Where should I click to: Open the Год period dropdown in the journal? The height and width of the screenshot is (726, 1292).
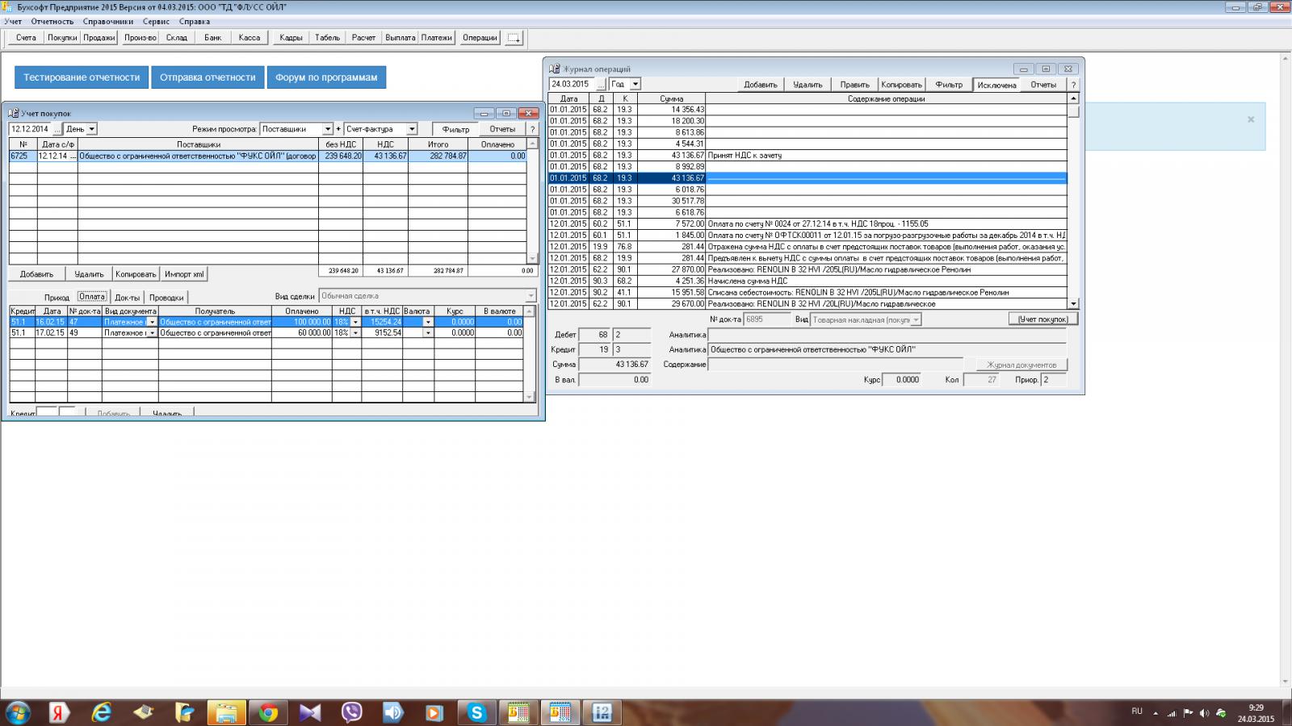pyautogui.click(x=636, y=84)
